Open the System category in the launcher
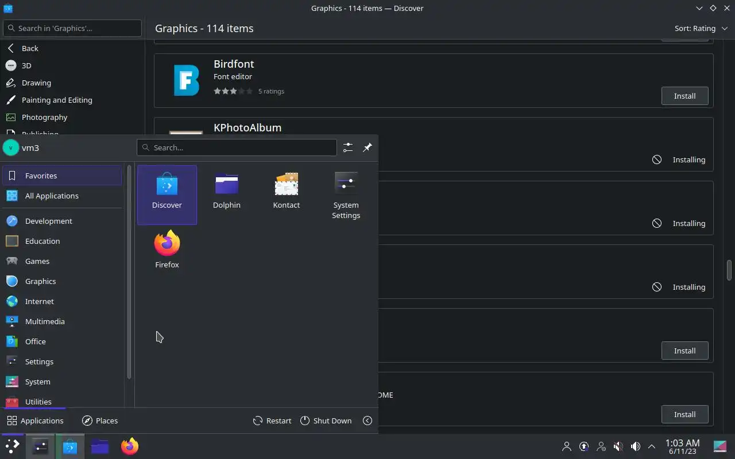The width and height of the screenshot is (735, 459). click(x=62, y=382)
